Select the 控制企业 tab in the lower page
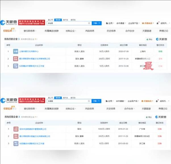This screenshot has width=171, height=164. pos(70,108)
